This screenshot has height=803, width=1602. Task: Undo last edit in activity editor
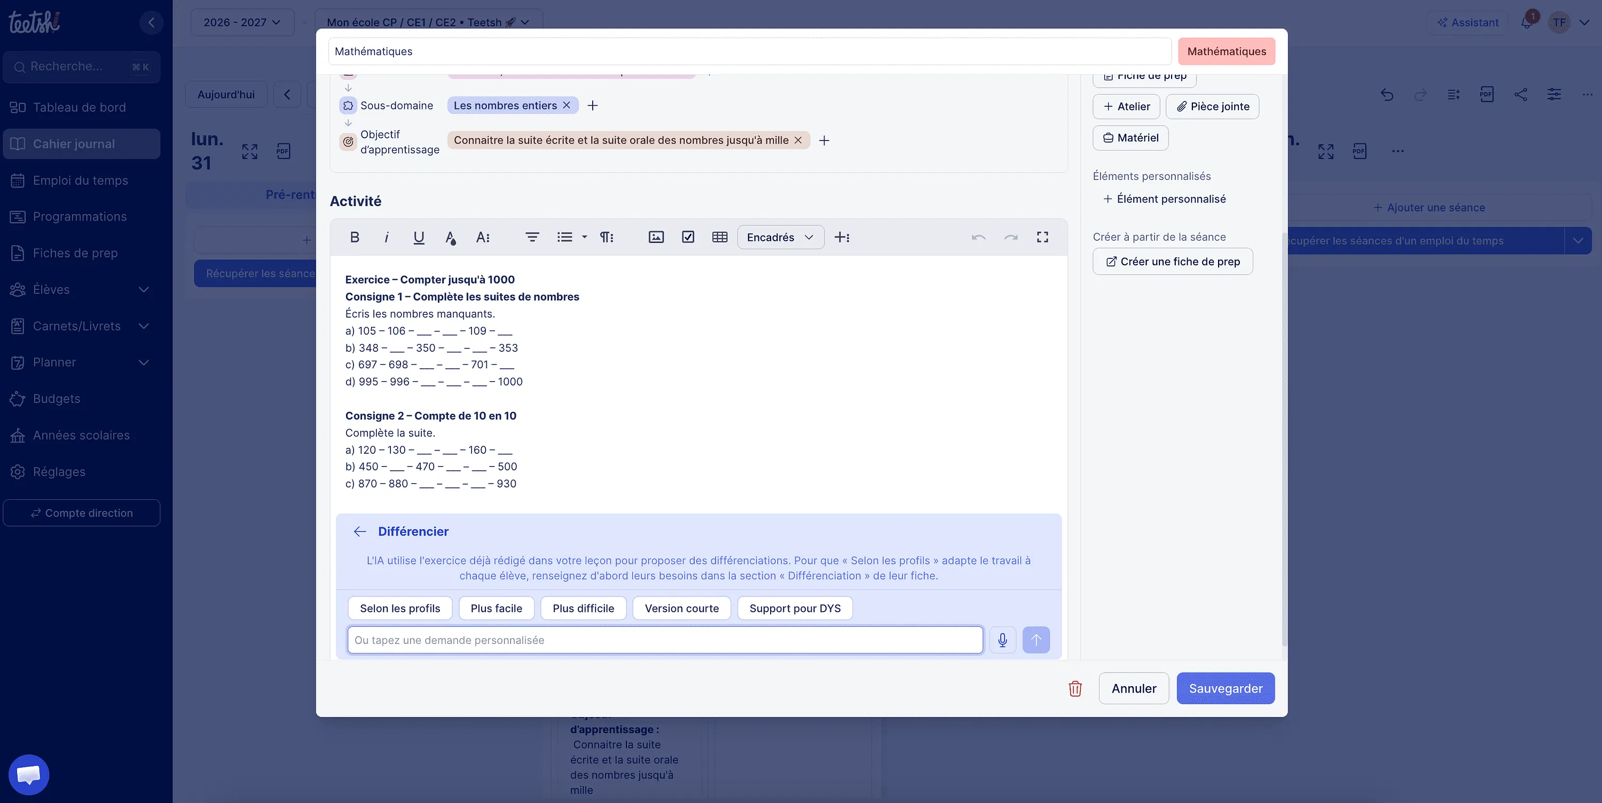(x=978, y=237)
